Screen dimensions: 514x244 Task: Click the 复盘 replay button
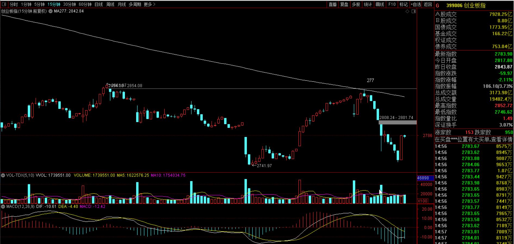point(344,4)
